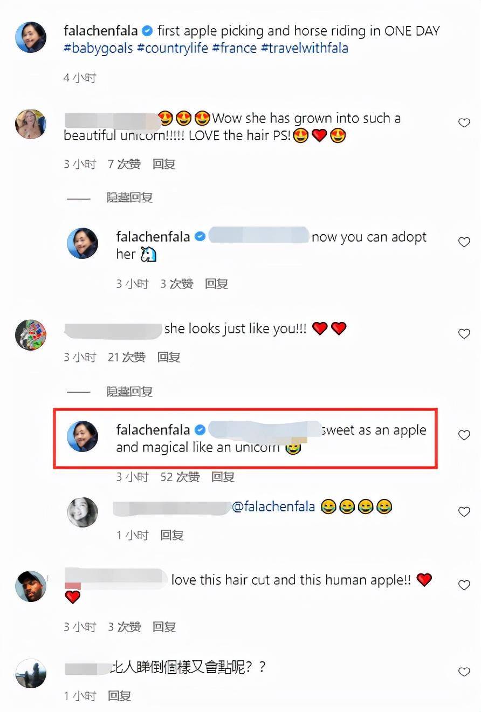Image resolution: width=481 pixels, height=712 pixels.
Task: Like the 'human apple' comment with heart
Action: pyautogui.click(x=464, y=585)
